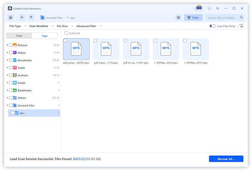Toggle the Lost Files Only switch
The image size is (252, 171).
pos(212,26)
